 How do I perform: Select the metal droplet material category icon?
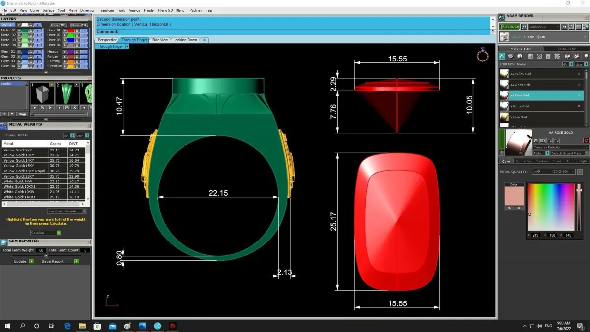tap(502, 56)
